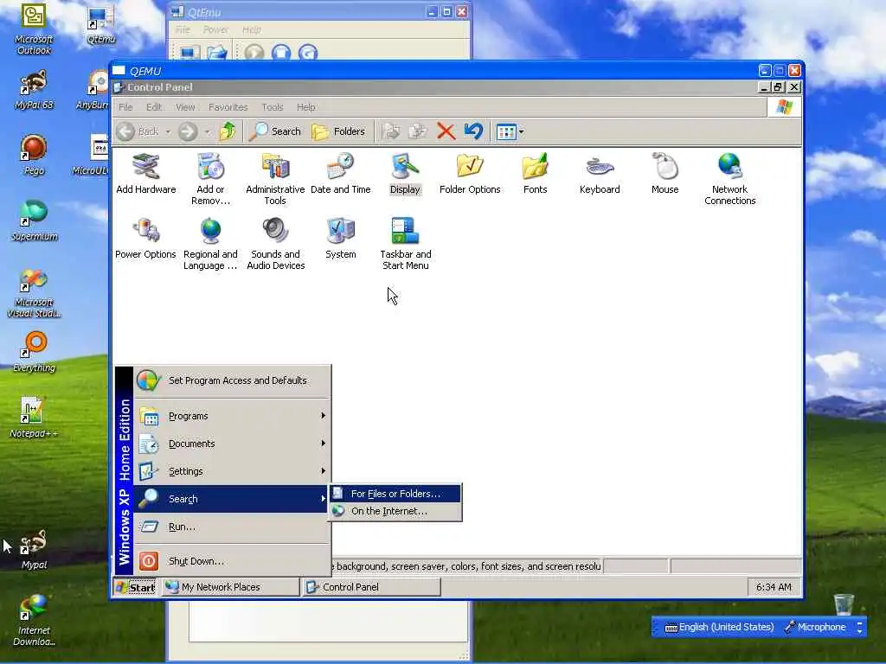Open Forward history dropdown arrow
The height and width of the screenshot is (664, 886).
[208, 132]
